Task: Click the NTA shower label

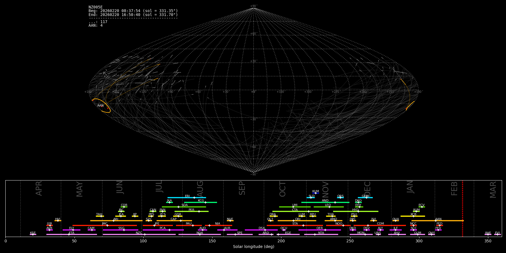Action: 321,233
